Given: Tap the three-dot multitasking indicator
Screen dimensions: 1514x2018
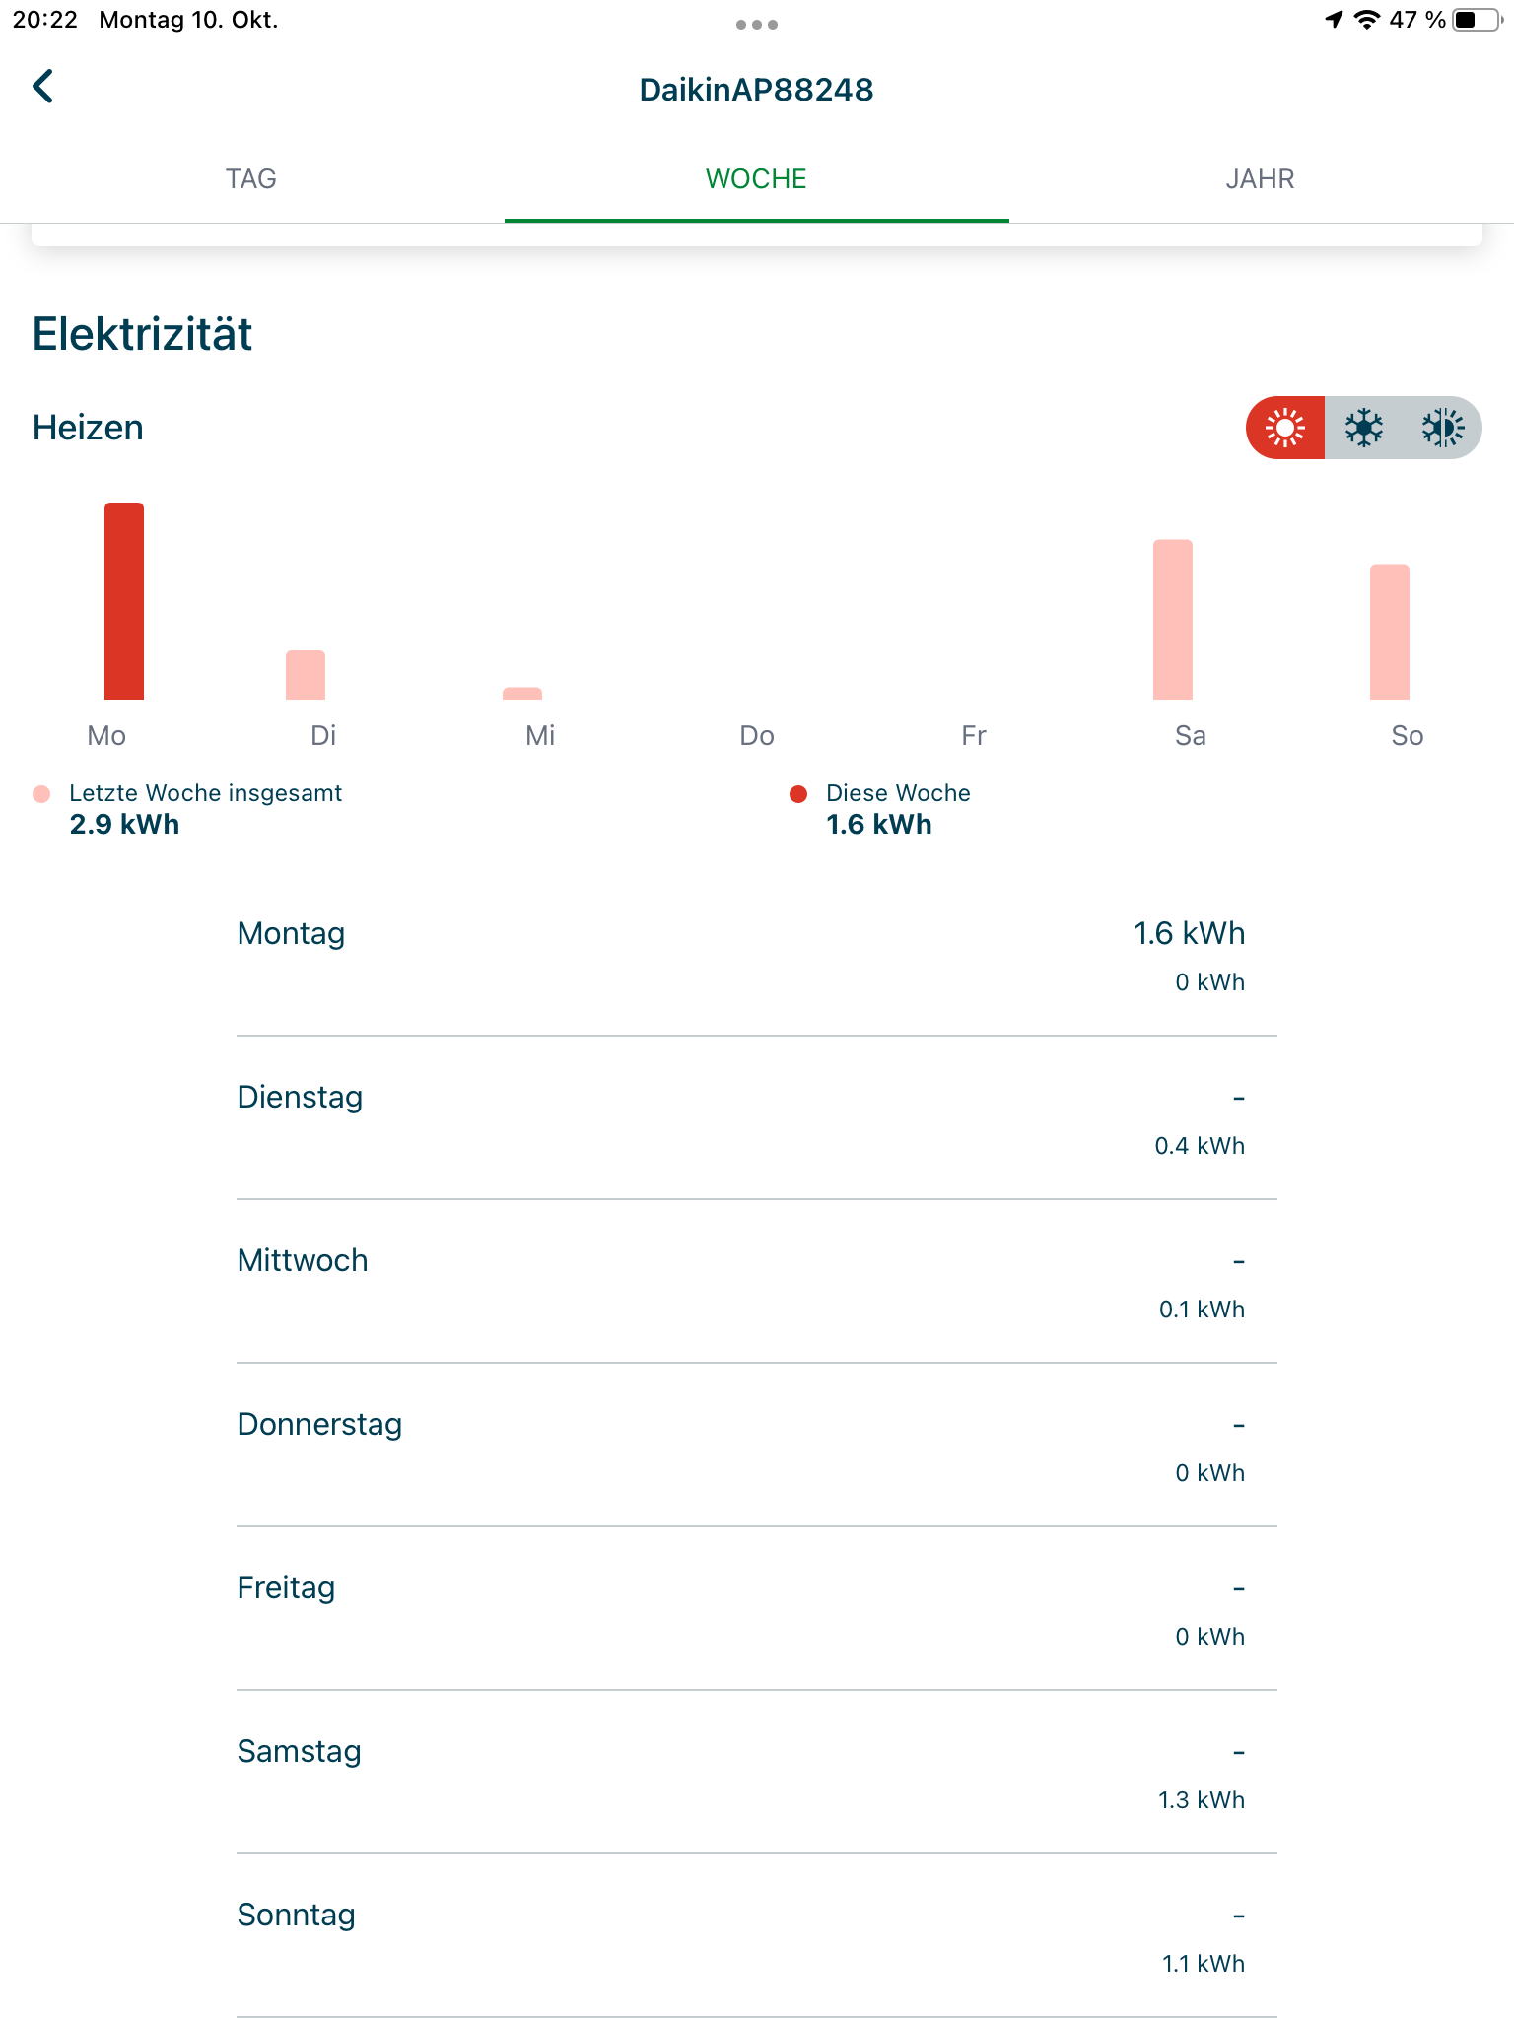Looking at the screenshot, I should (x=757, y=25).
